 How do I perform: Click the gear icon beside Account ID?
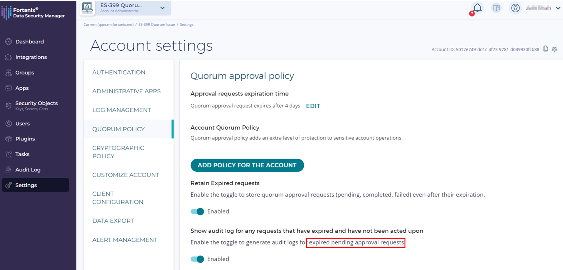click(554, 49)
